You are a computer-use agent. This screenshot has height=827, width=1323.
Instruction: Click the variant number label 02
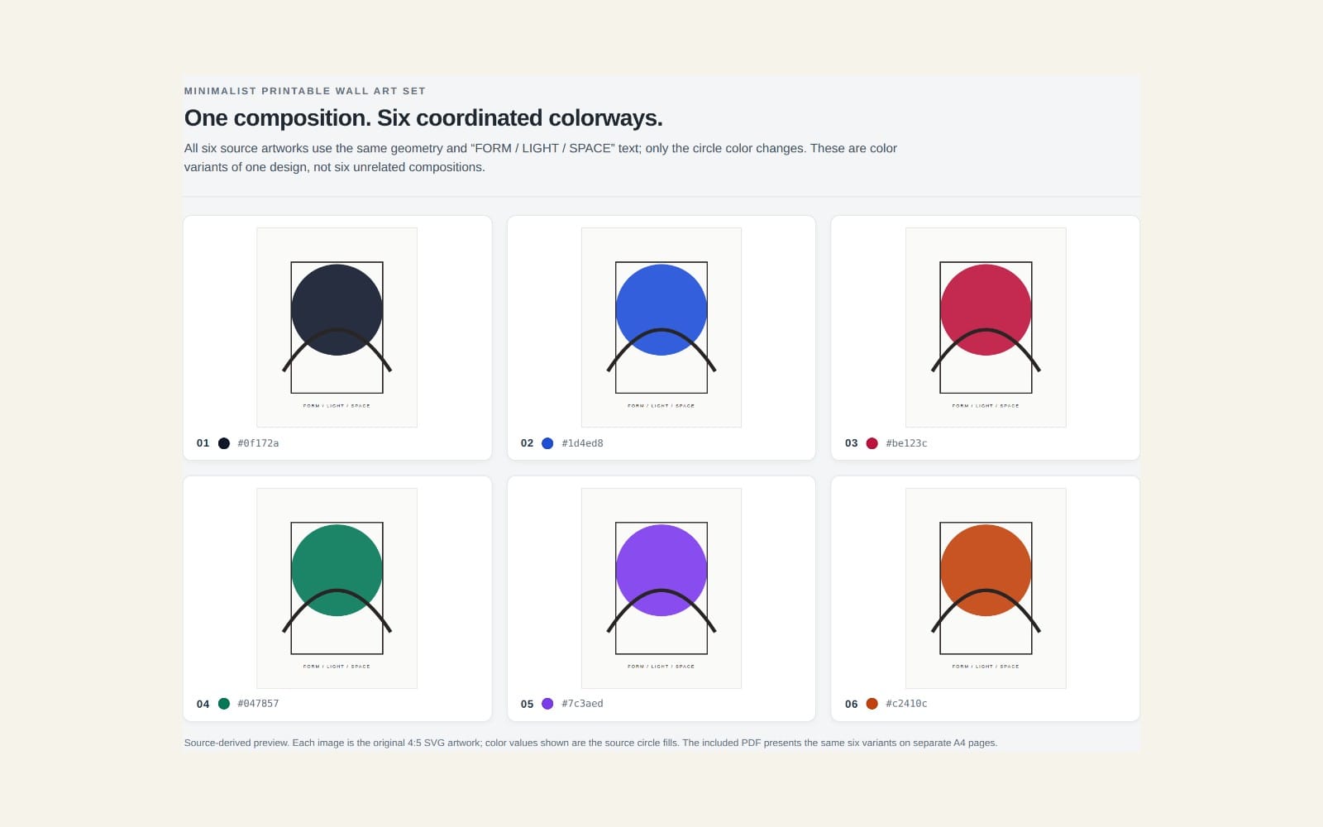pos(527,443)
